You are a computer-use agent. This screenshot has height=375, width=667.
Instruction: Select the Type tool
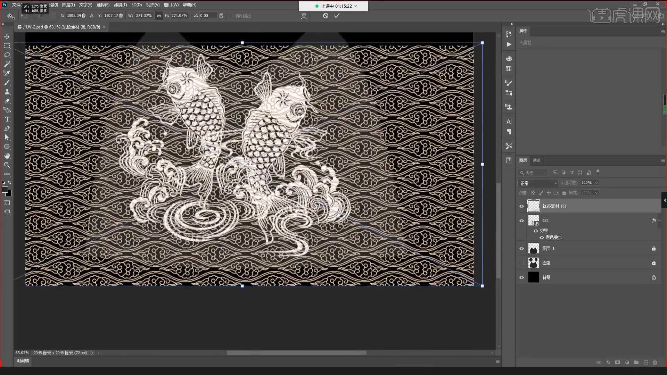click(7, 119)
